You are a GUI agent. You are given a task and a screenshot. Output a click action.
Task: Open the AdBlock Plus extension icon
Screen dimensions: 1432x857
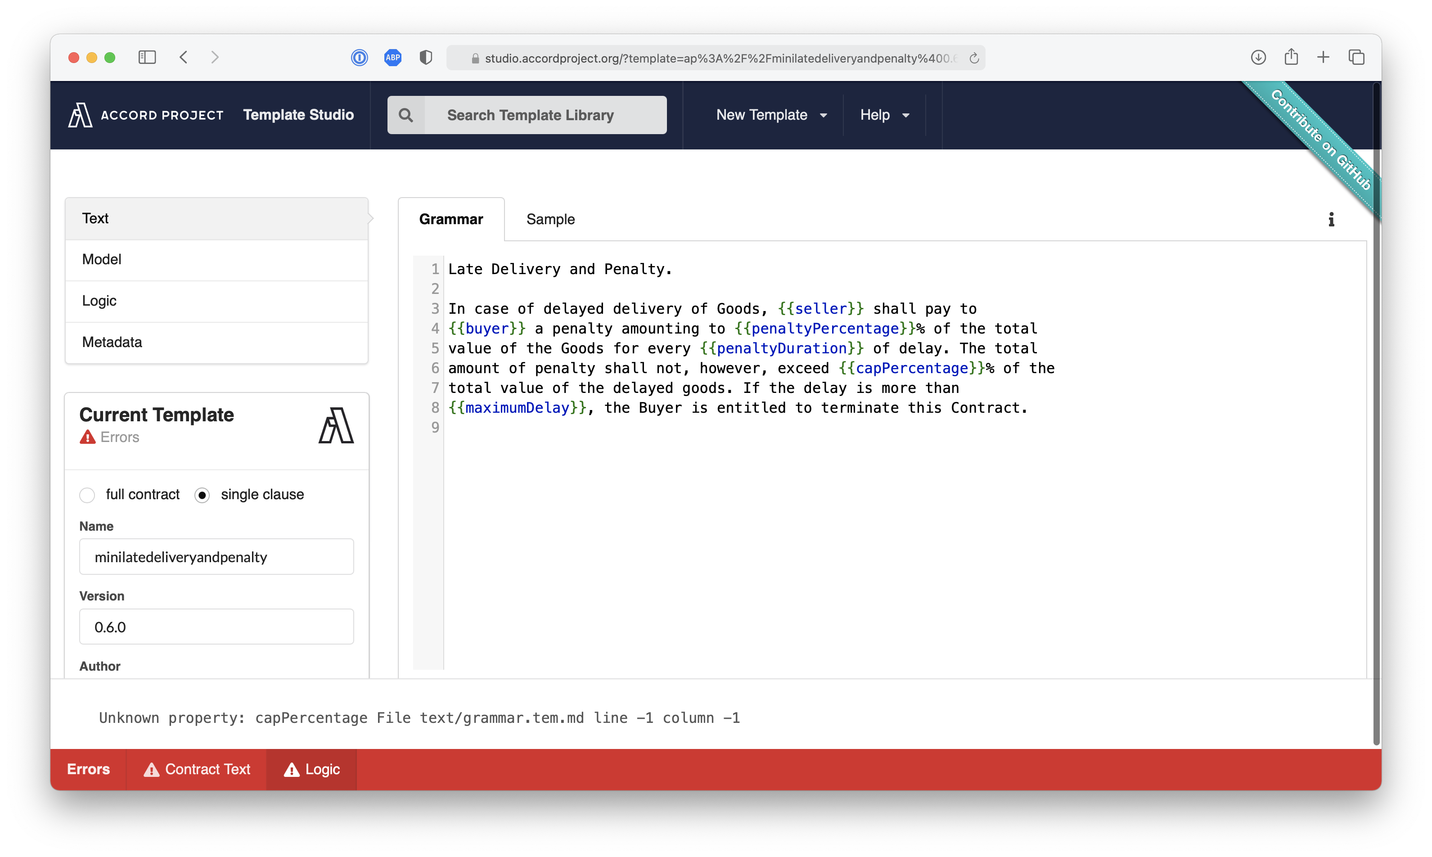[x=392, y=57]
